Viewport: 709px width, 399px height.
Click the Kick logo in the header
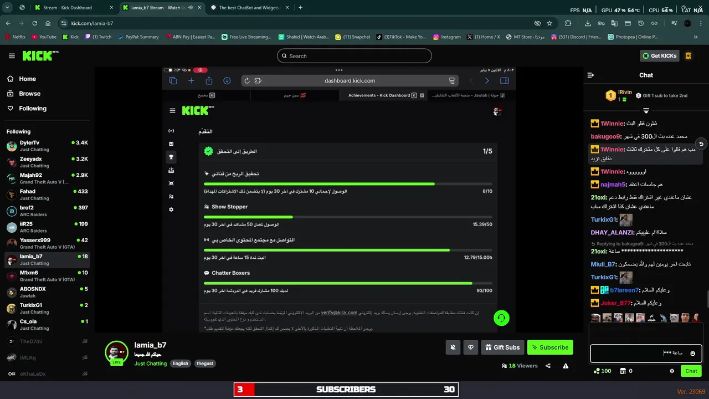pyautogui.click(x=40, y=55)
